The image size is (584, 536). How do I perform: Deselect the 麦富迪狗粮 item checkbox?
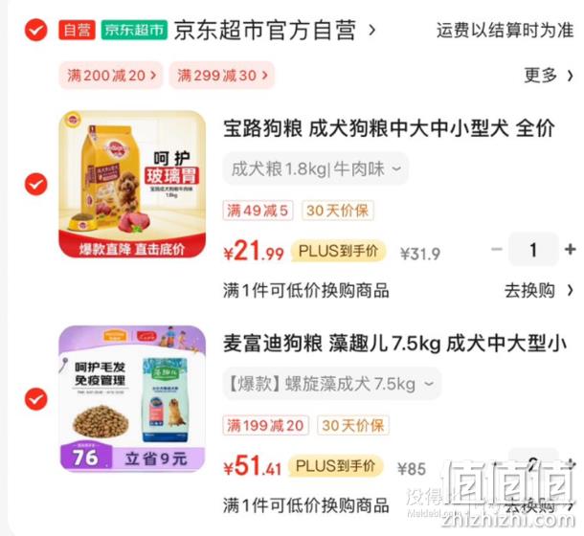pyautogui.click(x=35, y=399)
